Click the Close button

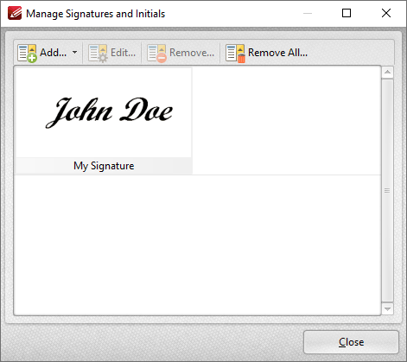(x=351, y=342)
